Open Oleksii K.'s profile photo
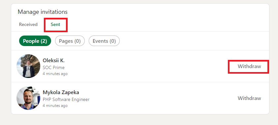The width and height of the screenshot is (278, 125). click(28, 66)
